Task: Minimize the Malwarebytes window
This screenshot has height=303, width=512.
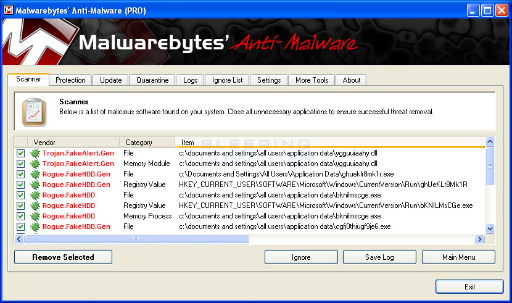Action: tap(473, 10)
